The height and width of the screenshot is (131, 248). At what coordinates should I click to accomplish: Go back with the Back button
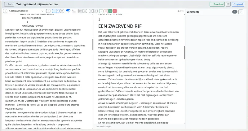(9, 4)
